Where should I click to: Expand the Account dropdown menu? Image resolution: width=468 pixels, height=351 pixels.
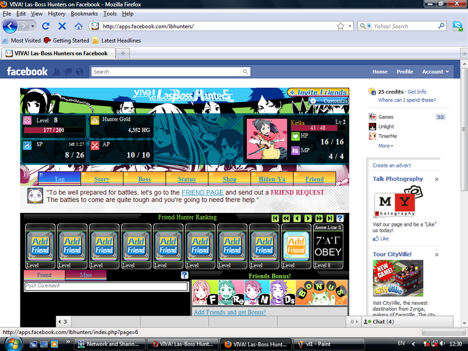pos(435,71)
